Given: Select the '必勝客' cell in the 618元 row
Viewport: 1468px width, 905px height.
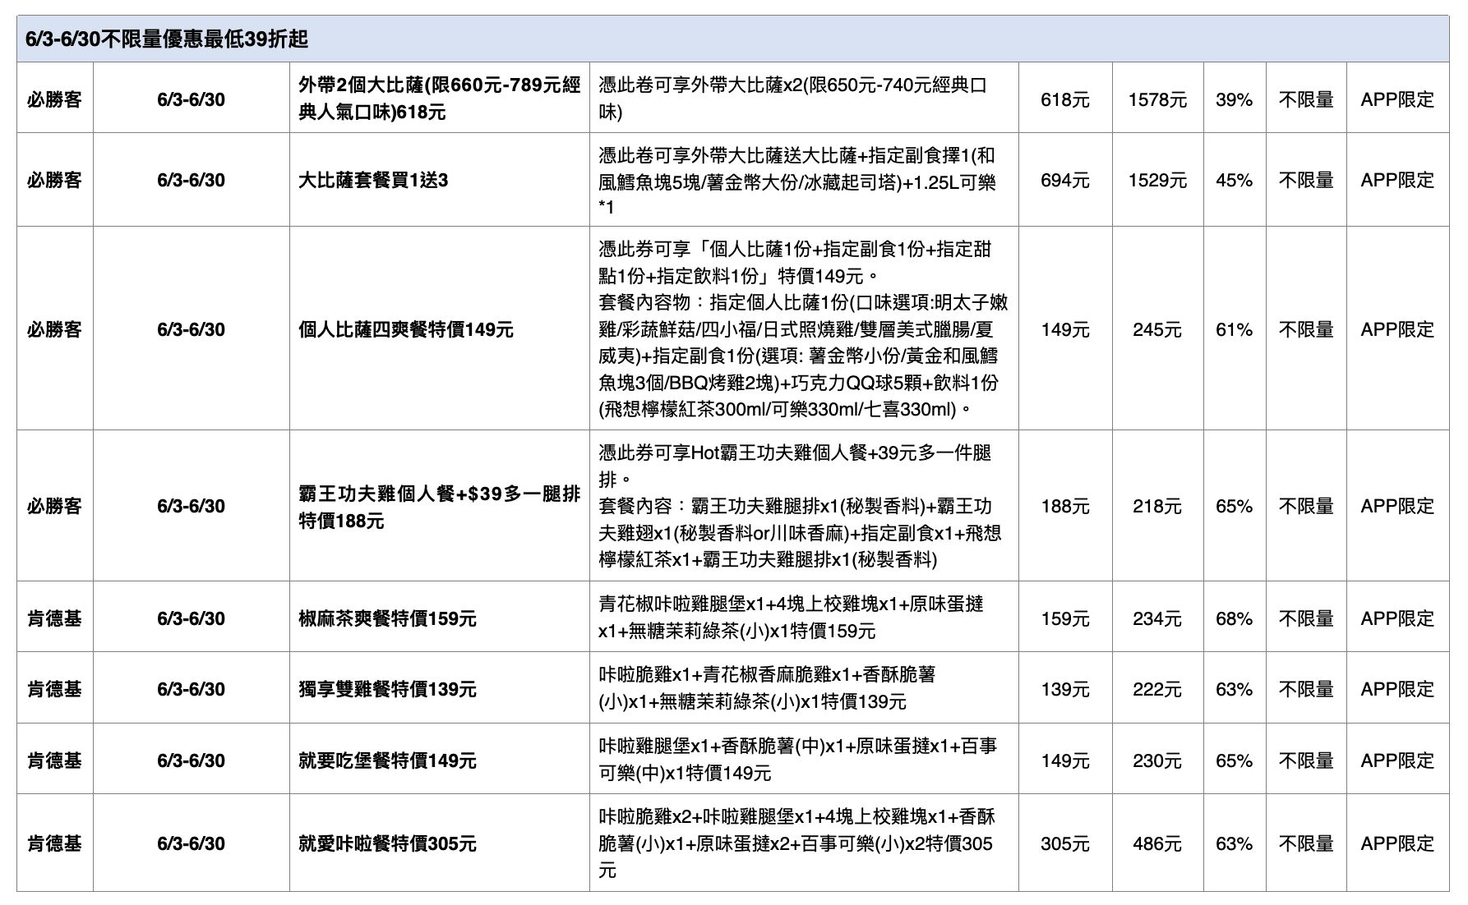Looking at the screenshot, I should 55,99.
